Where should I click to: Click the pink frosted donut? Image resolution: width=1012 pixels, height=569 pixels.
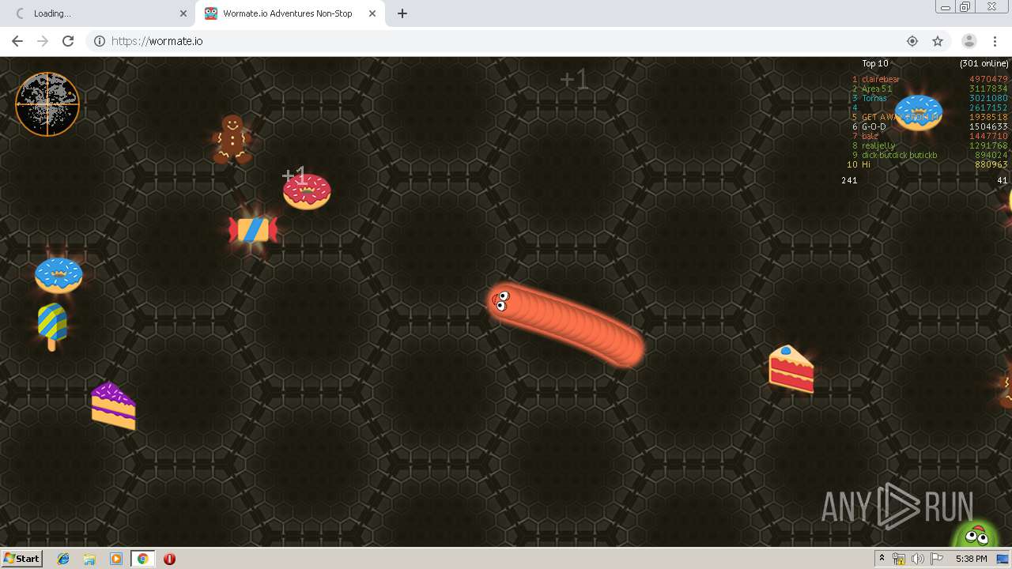pyautogui.click(x=307, y=191)
